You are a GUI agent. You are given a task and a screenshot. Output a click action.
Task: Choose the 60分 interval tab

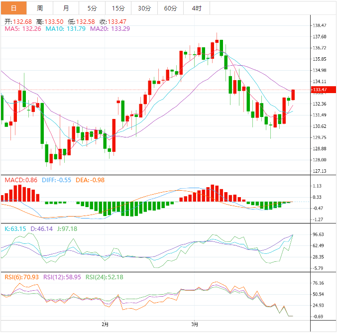pos(170,8)
